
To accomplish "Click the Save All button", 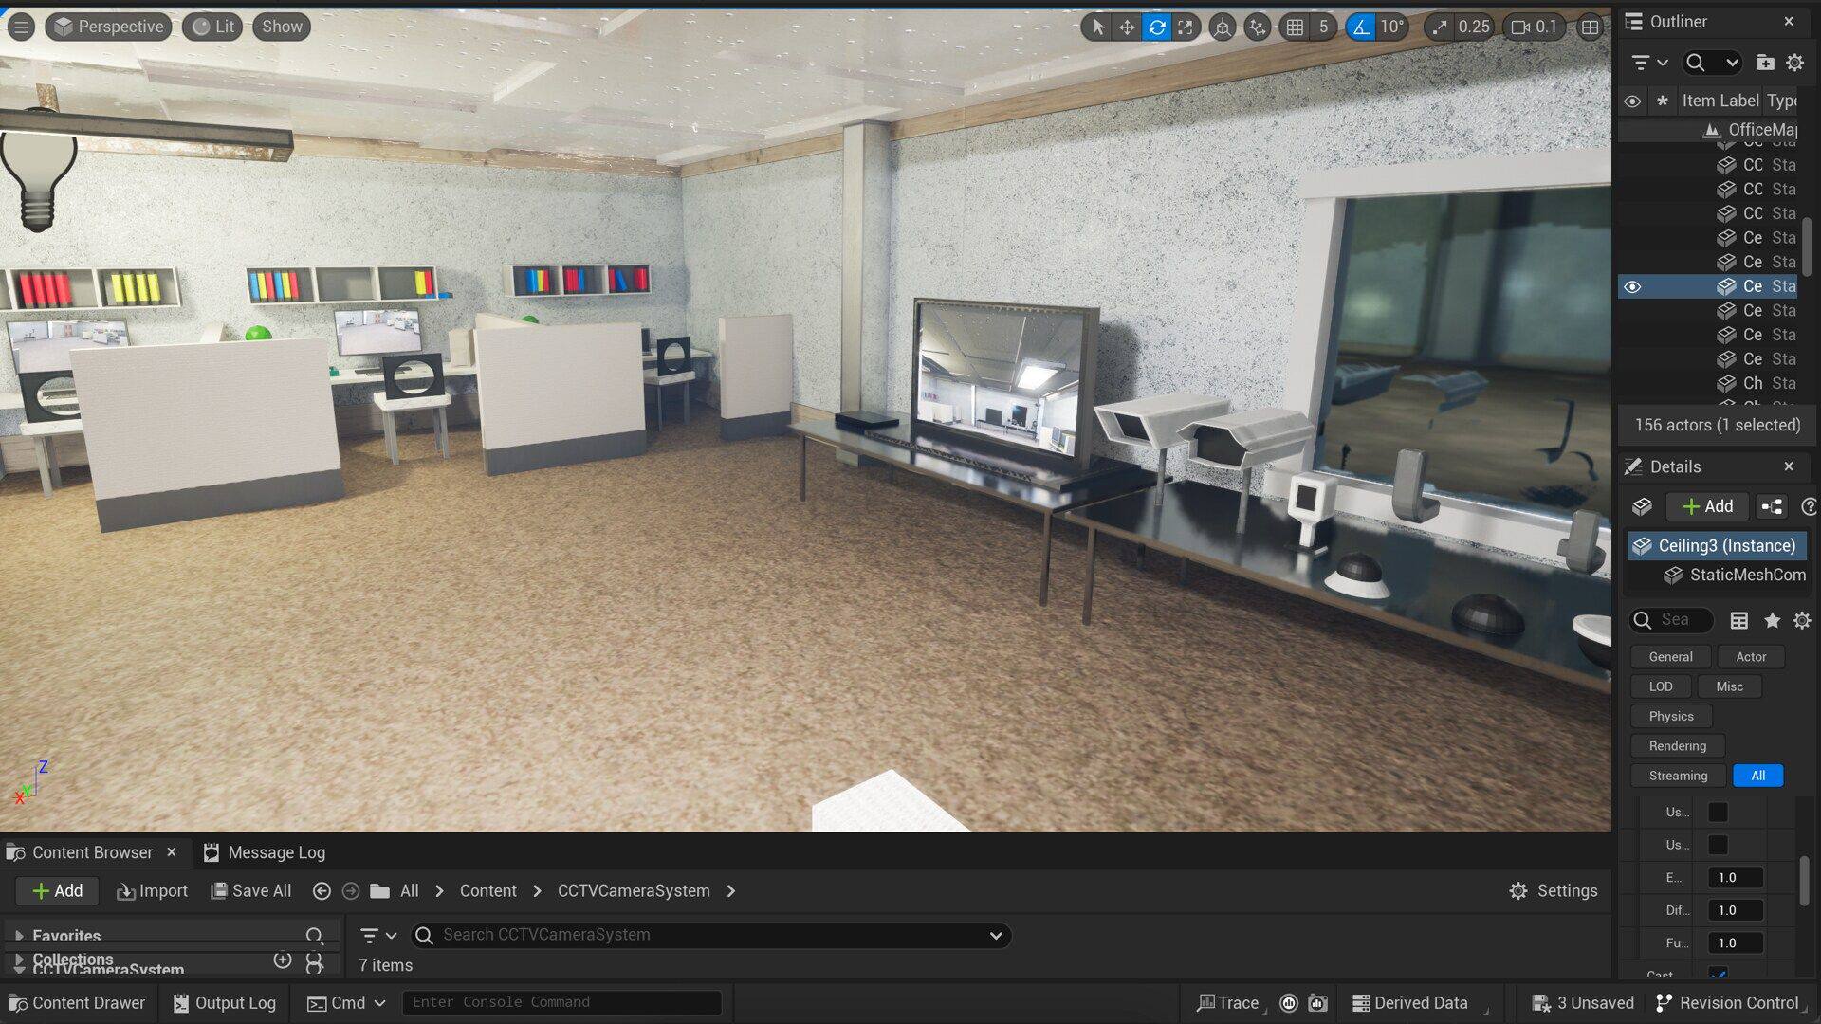I will [250, 891].
